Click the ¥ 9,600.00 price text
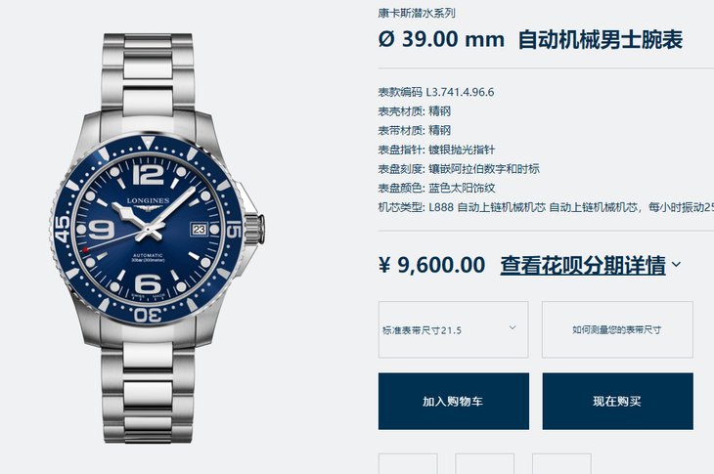The width and height of the screenshot is (714, 474). pos(431,265)
